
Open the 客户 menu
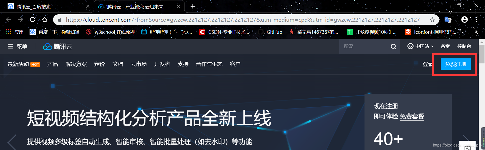pos(235,64)
